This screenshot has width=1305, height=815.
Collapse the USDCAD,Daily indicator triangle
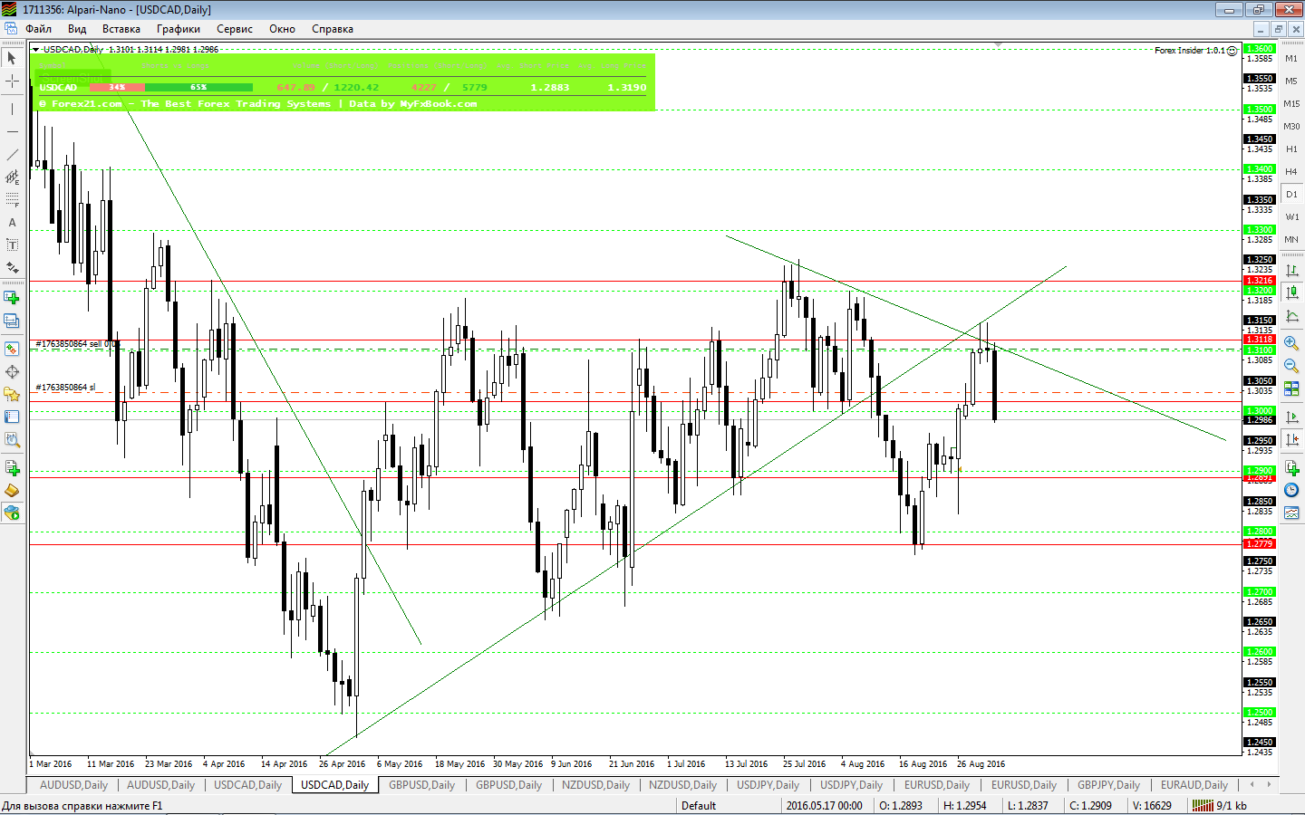[x=36, y=50]
